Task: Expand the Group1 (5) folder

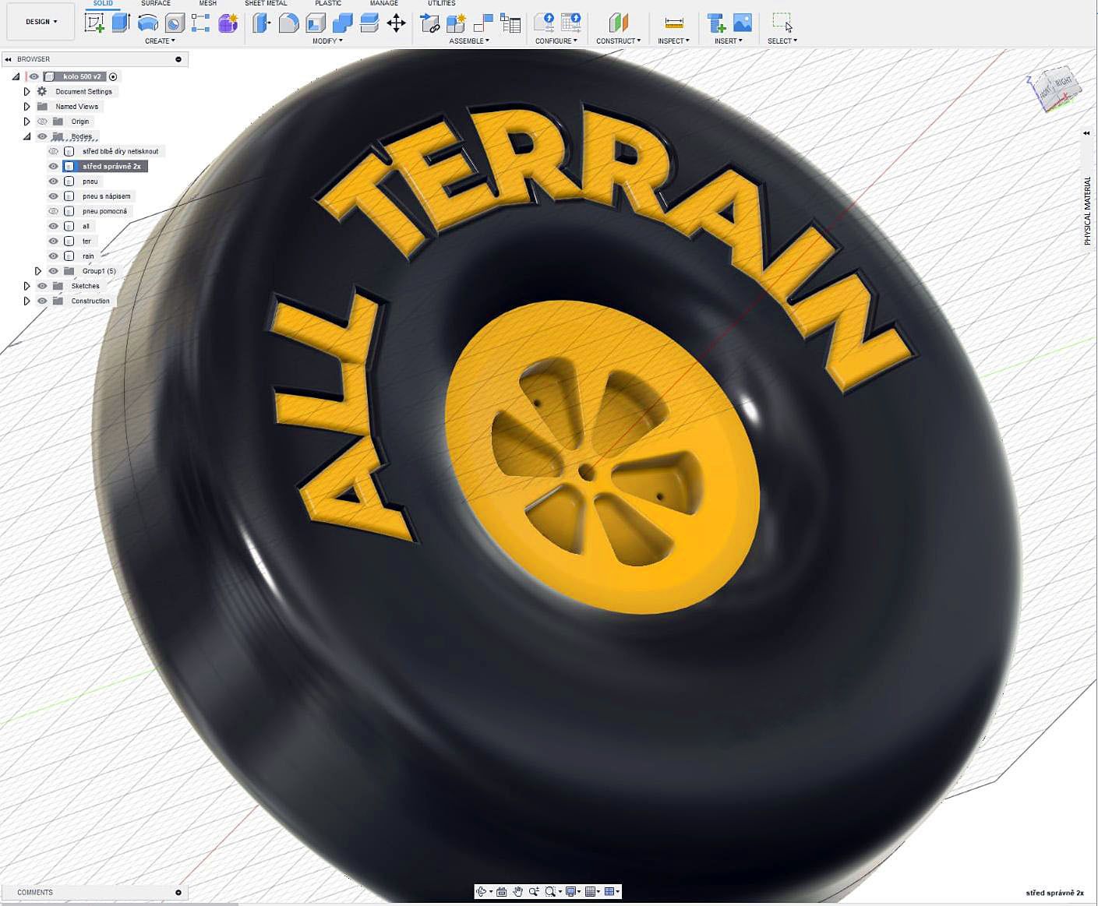Action: [37, 271]
